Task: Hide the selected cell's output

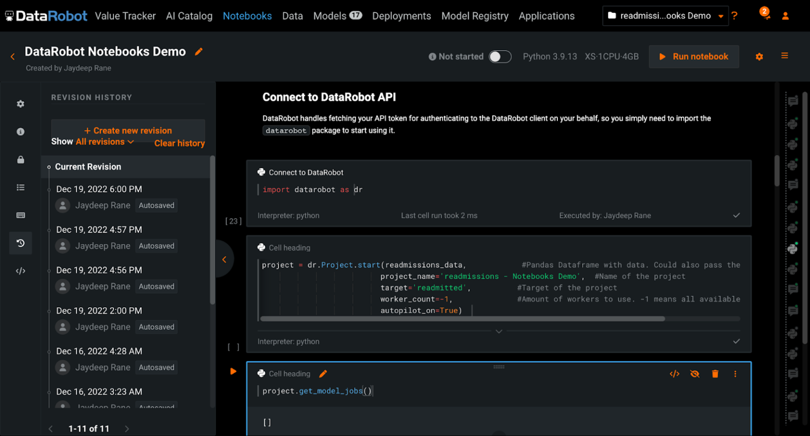Action: [x=695, y=373]
